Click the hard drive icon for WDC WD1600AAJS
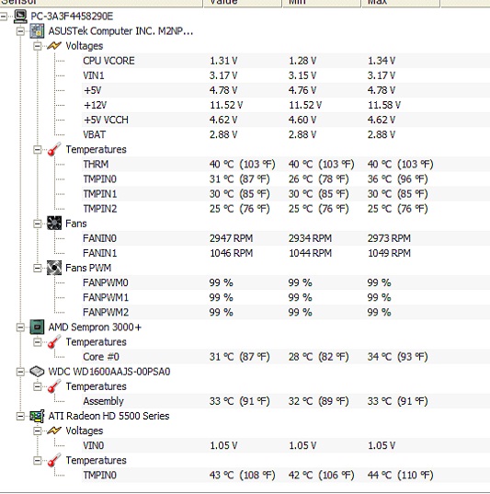This screenshot has width=490, height=494. pos(37,372)
